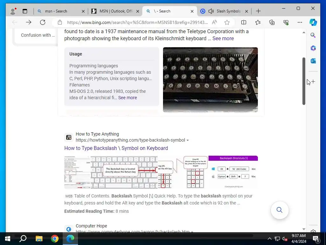The height and width of the screenshot is (245, 326).
Task: Launch File Explorer from taskbar
Action: coord(39,239)
